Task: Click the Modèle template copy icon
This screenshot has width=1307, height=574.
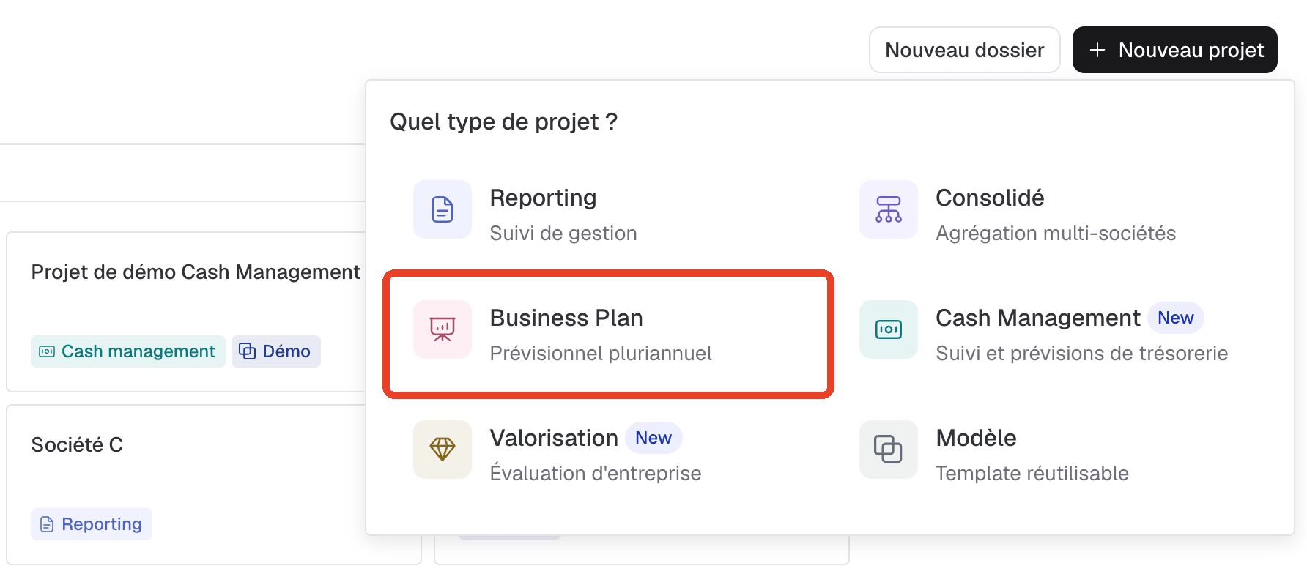Action: coord(889,450)
